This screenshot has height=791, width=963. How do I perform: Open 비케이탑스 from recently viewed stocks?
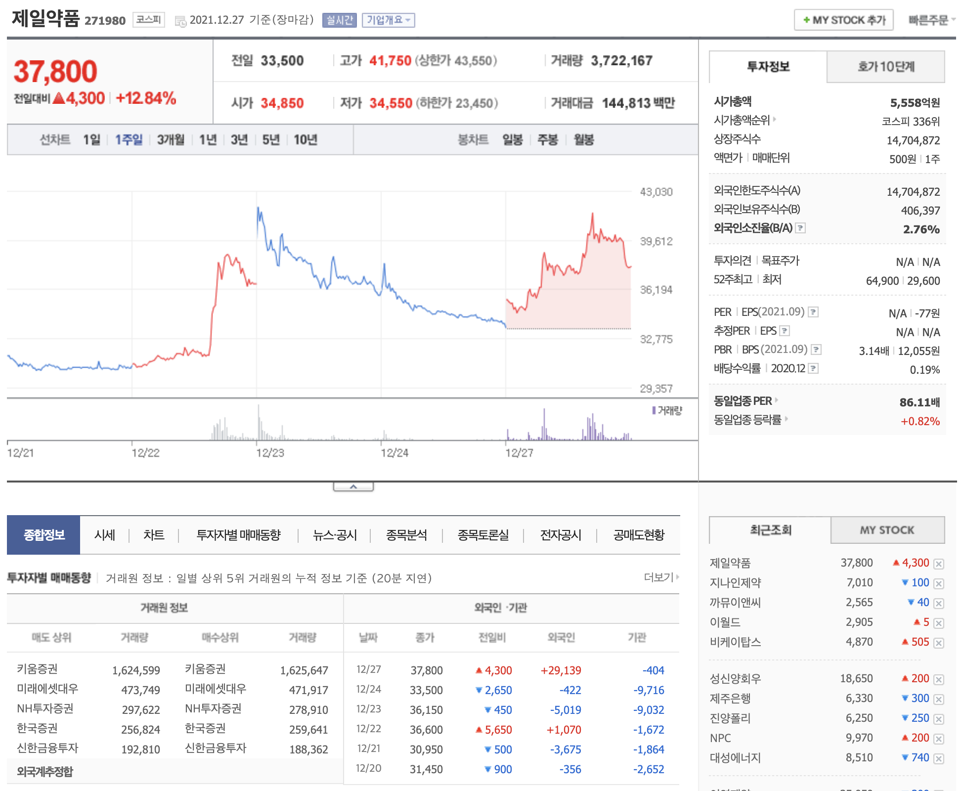[x=735, y=642]
